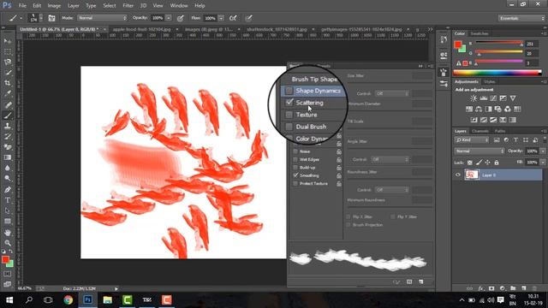Open the layer filter Kind dropdown
Image resolution: width=548 pixels, height=308 pixels.
(472, 140)
